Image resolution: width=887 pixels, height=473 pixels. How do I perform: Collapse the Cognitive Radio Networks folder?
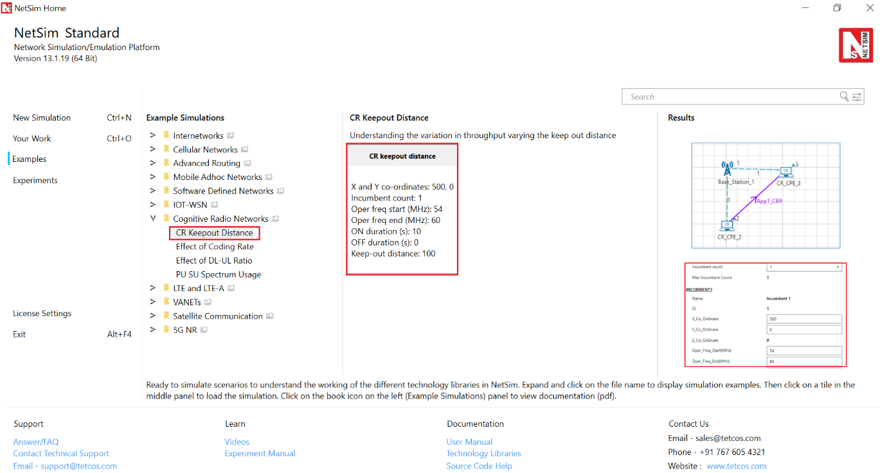(153, 219)
